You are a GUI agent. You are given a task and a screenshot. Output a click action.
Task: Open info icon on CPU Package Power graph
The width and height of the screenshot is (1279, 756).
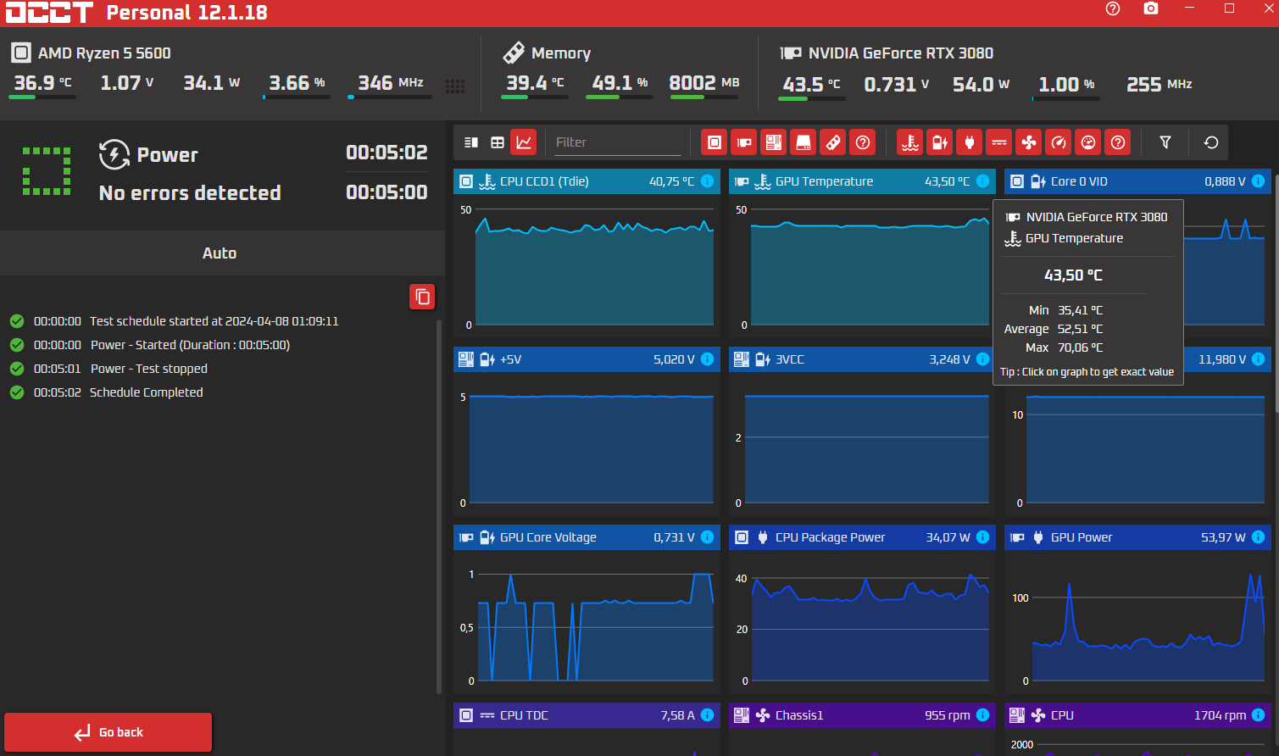tap(982, 537)
